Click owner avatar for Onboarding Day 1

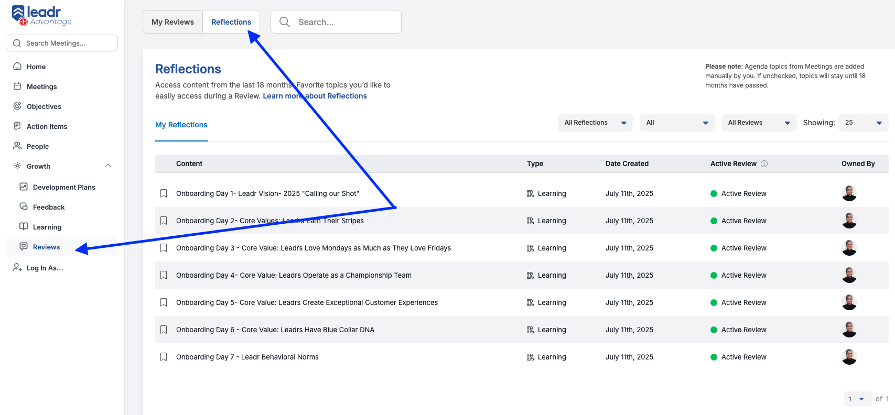click(x=849, y=193)
